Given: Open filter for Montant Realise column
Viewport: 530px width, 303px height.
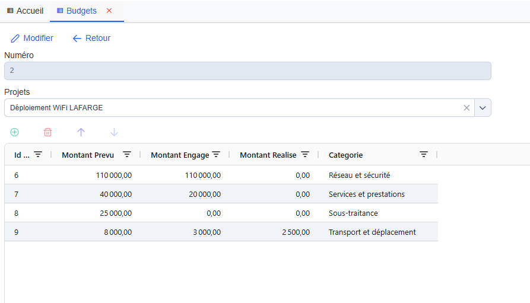Looking at the screenshot, I should [305, 154].
